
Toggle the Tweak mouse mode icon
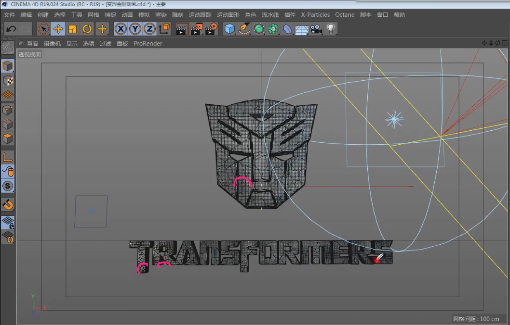point(8,172)
